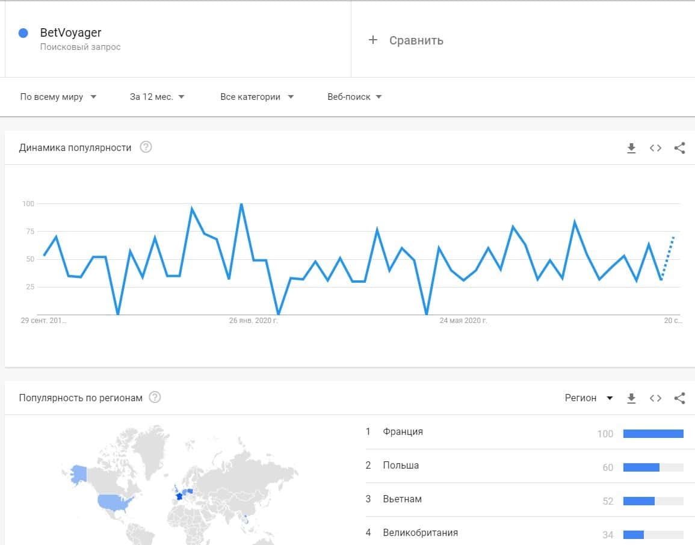The image size is (695, 545).
Task: Select Польша in the region list
Action: click(401, 466)
